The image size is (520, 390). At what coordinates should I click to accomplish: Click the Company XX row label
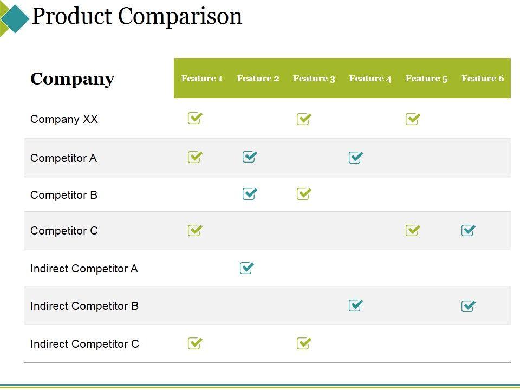64,119
